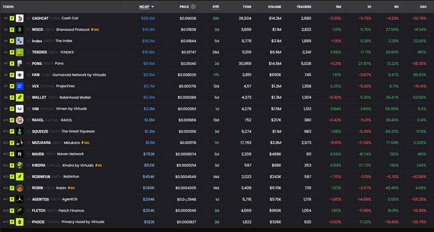Image resolution: width=434 pixels, height=232 pixels.
Task: Sort by the MCAP column header
Action: point(144,6)
